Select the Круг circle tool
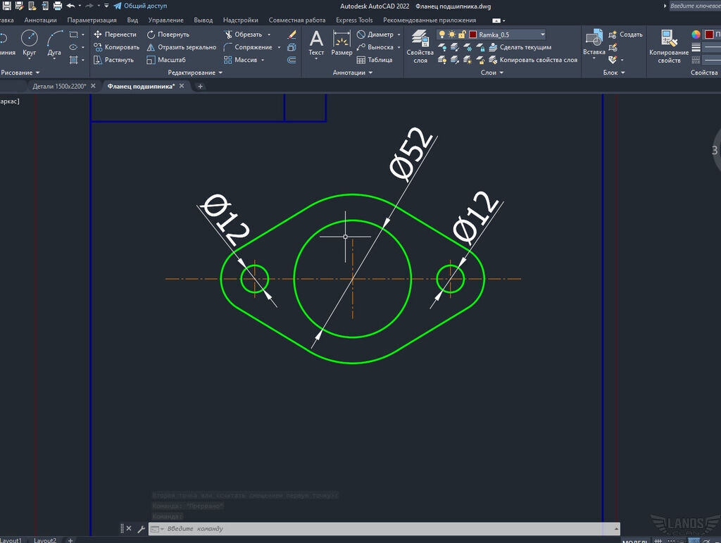 coord(29,42)
